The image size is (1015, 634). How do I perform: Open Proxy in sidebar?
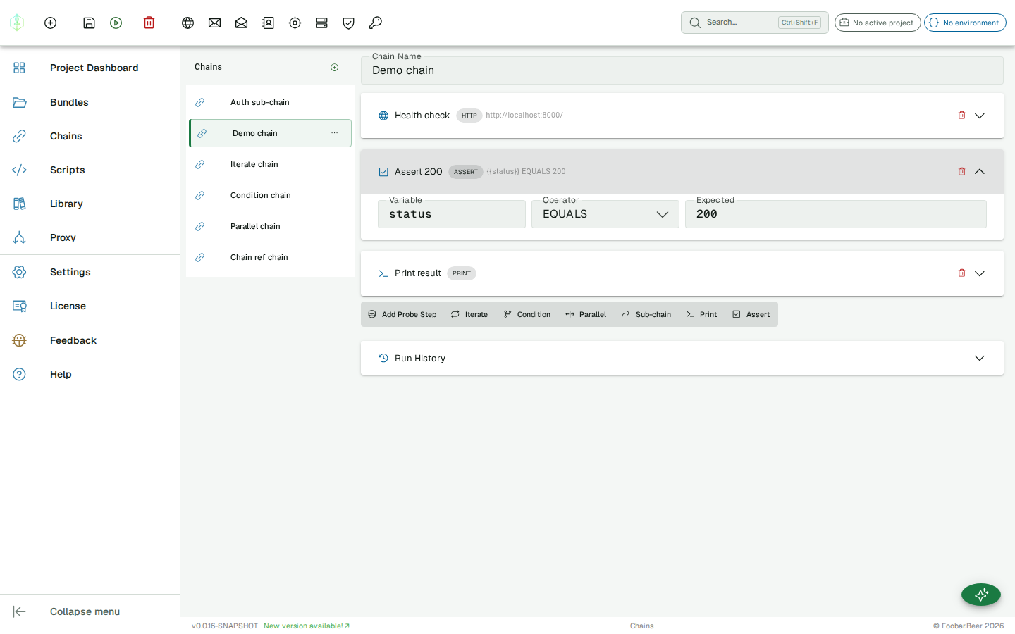click(90, 237)
